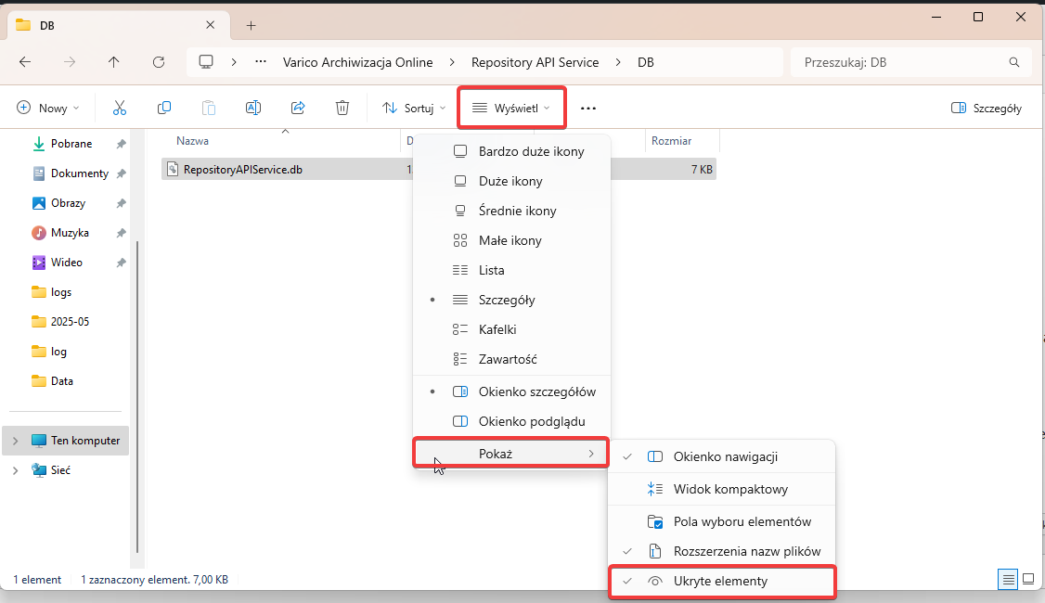Click the Share icon in toolbar
This screenshot has height=603, width=1045.
click(298, 108)
